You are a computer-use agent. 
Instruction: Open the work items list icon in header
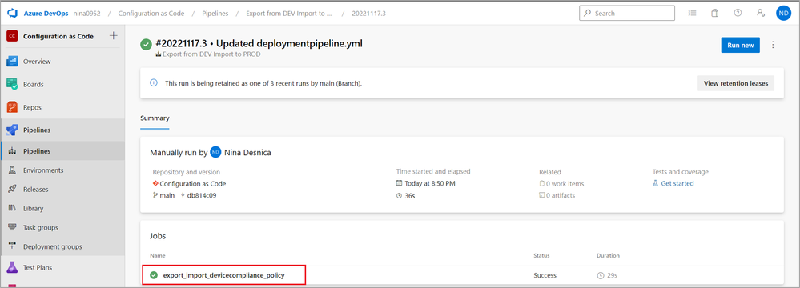point(693,14)
